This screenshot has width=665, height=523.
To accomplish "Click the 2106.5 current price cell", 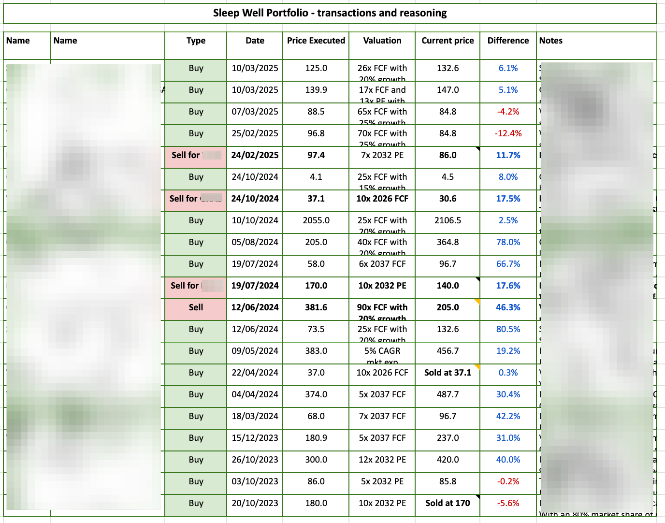I will [x=448, y=223].
